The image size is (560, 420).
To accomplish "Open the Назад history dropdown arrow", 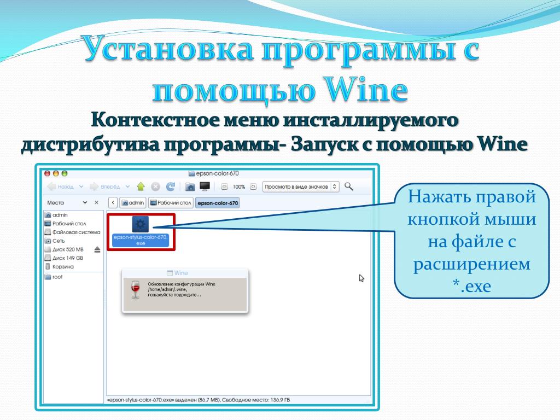I will [x=81, y=186].
